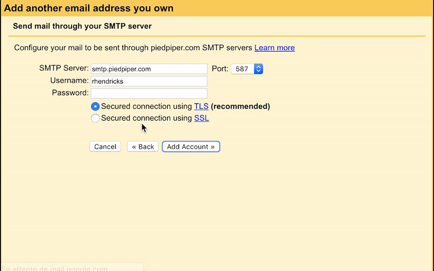Open the SSL link
This screenshot has width=434, height=271.
(x=201, y=118)
